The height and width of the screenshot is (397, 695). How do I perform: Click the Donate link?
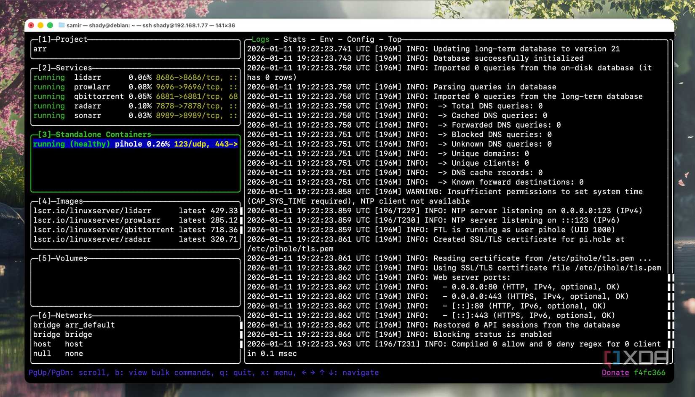pyautogui.click(x=615, y=373)
